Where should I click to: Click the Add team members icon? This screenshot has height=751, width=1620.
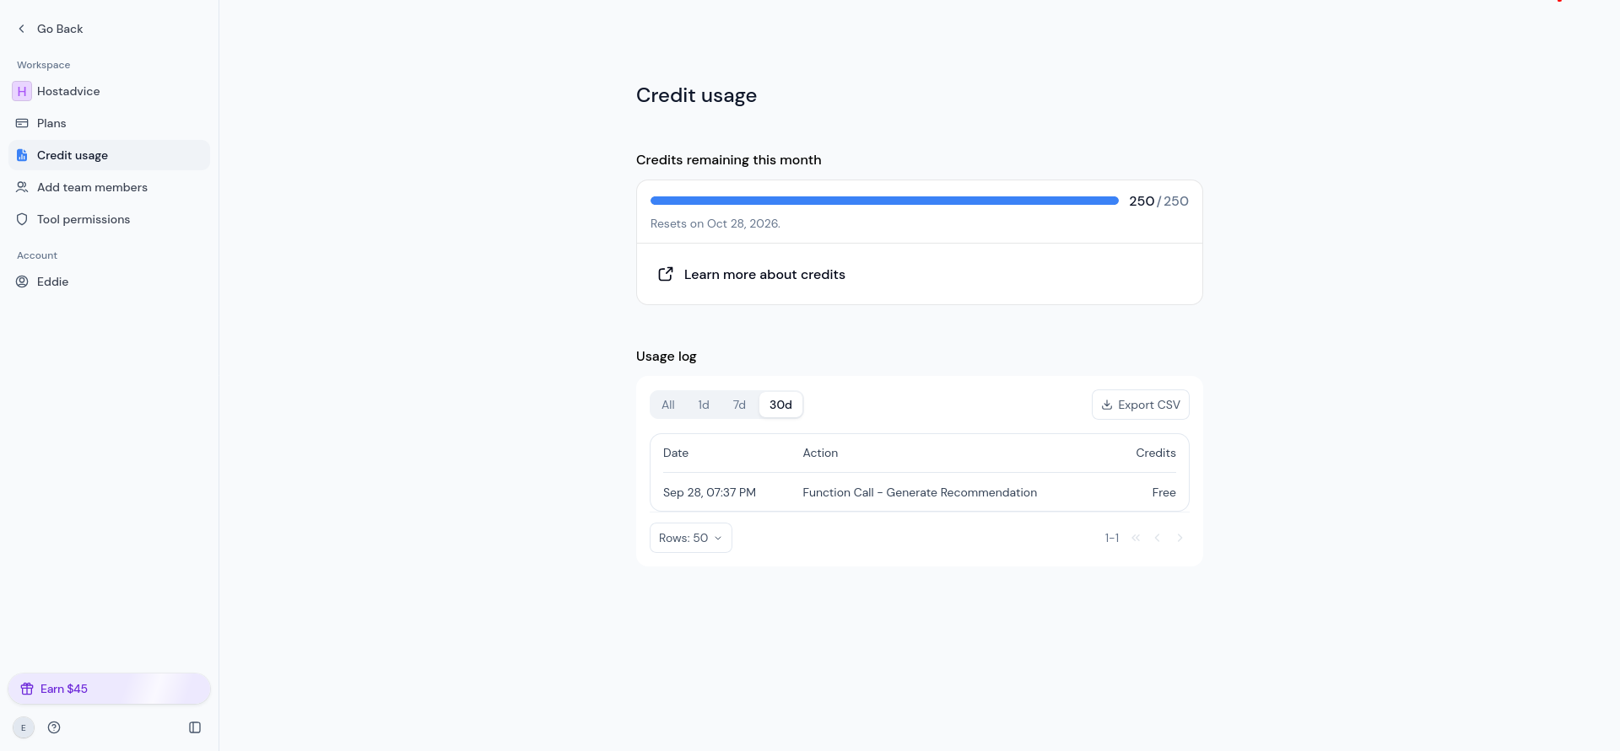[x=22, y=187]
